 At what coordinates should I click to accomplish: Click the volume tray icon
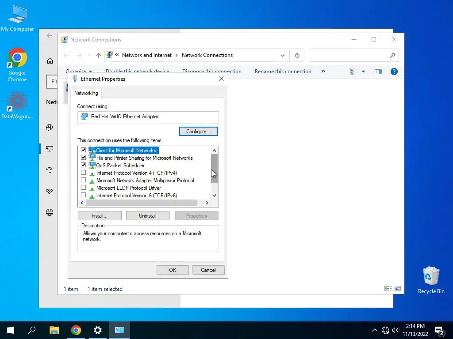click(x=395, y=330)
